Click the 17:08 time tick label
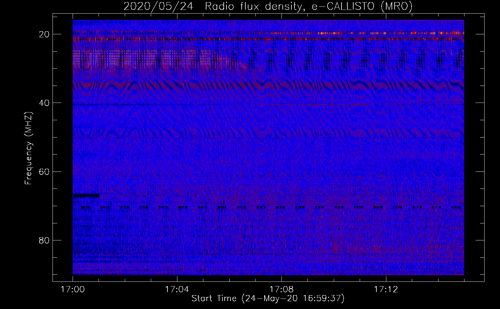The height and width of the screenshot is (309, 500). click(x=282, y=290)
